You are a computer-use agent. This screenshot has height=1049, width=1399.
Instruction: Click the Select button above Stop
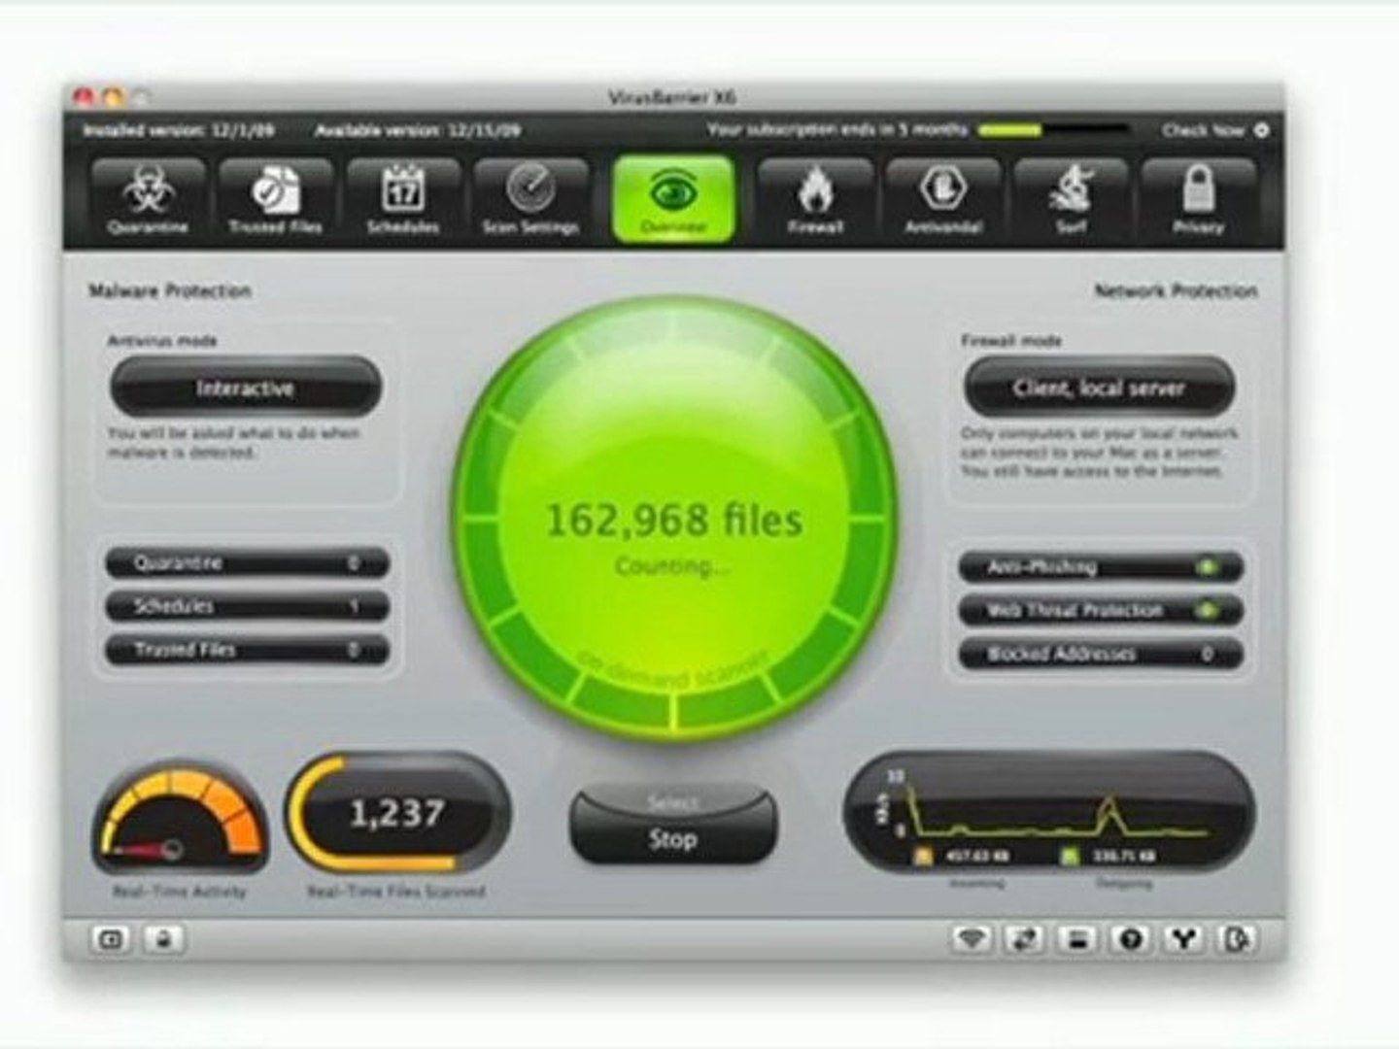[x=672, y=802]
